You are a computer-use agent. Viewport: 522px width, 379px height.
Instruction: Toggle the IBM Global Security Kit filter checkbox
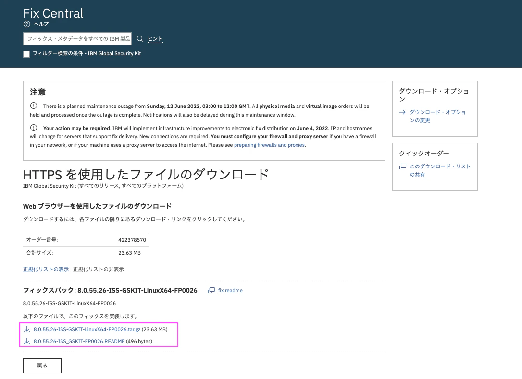(x=26, y=54)
